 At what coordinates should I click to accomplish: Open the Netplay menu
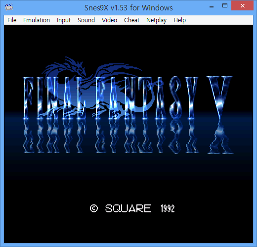click(156, 20)
